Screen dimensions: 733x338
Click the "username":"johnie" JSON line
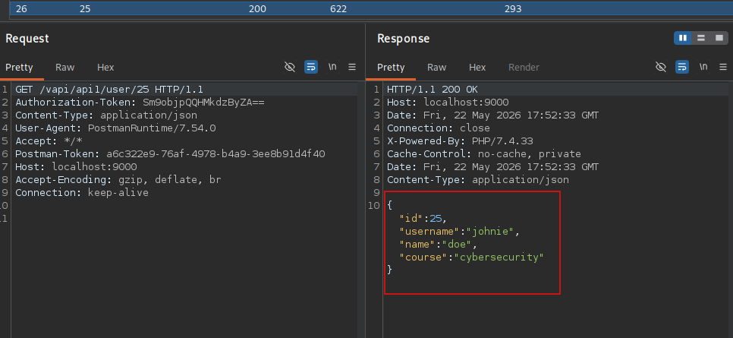460,231
